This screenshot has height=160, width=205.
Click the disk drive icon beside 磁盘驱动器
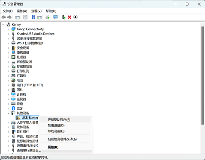[13, 62]
